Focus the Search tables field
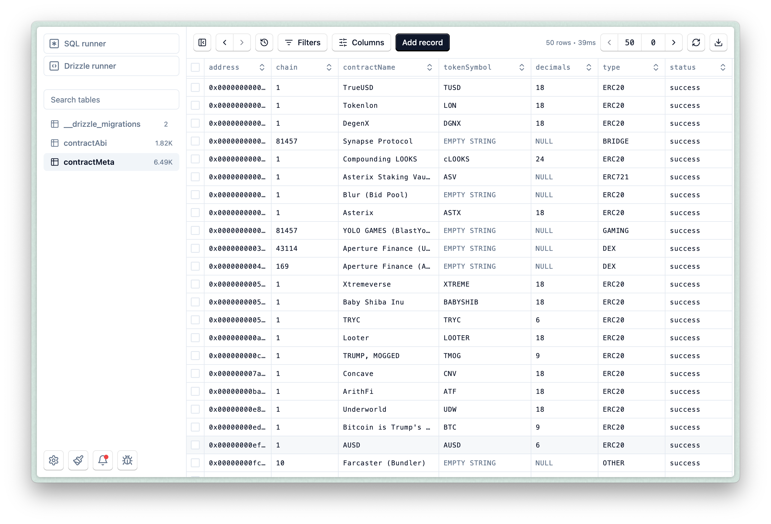 (111, 99)
